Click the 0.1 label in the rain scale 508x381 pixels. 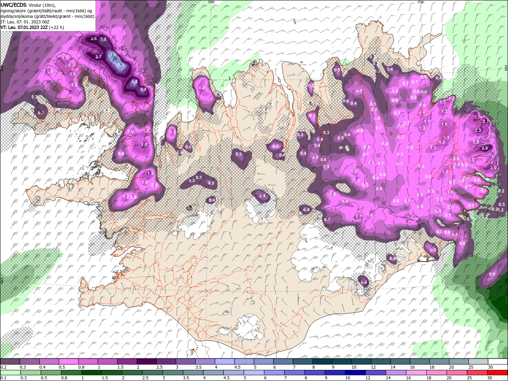coord(3,378)
